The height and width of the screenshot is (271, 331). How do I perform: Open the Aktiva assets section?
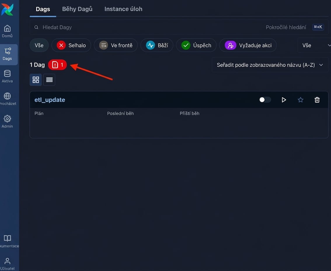click(x=7, y=77)
